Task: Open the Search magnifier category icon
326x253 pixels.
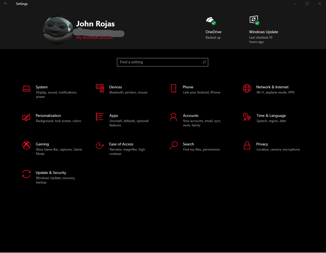Action: coord(173,145)
